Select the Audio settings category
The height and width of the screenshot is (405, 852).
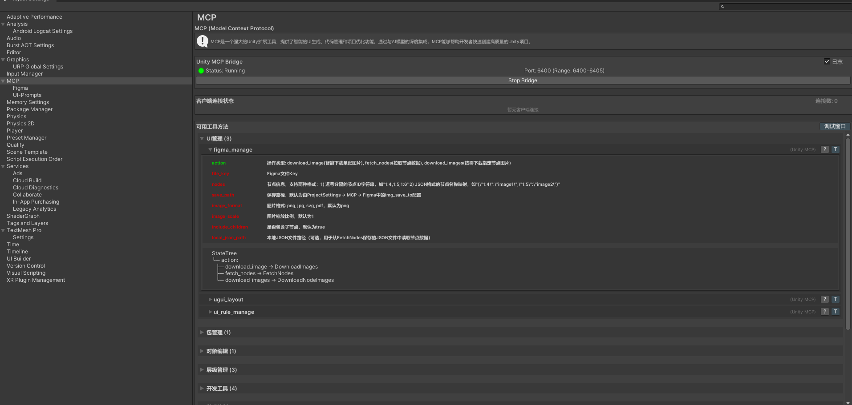tap(14, 38)
